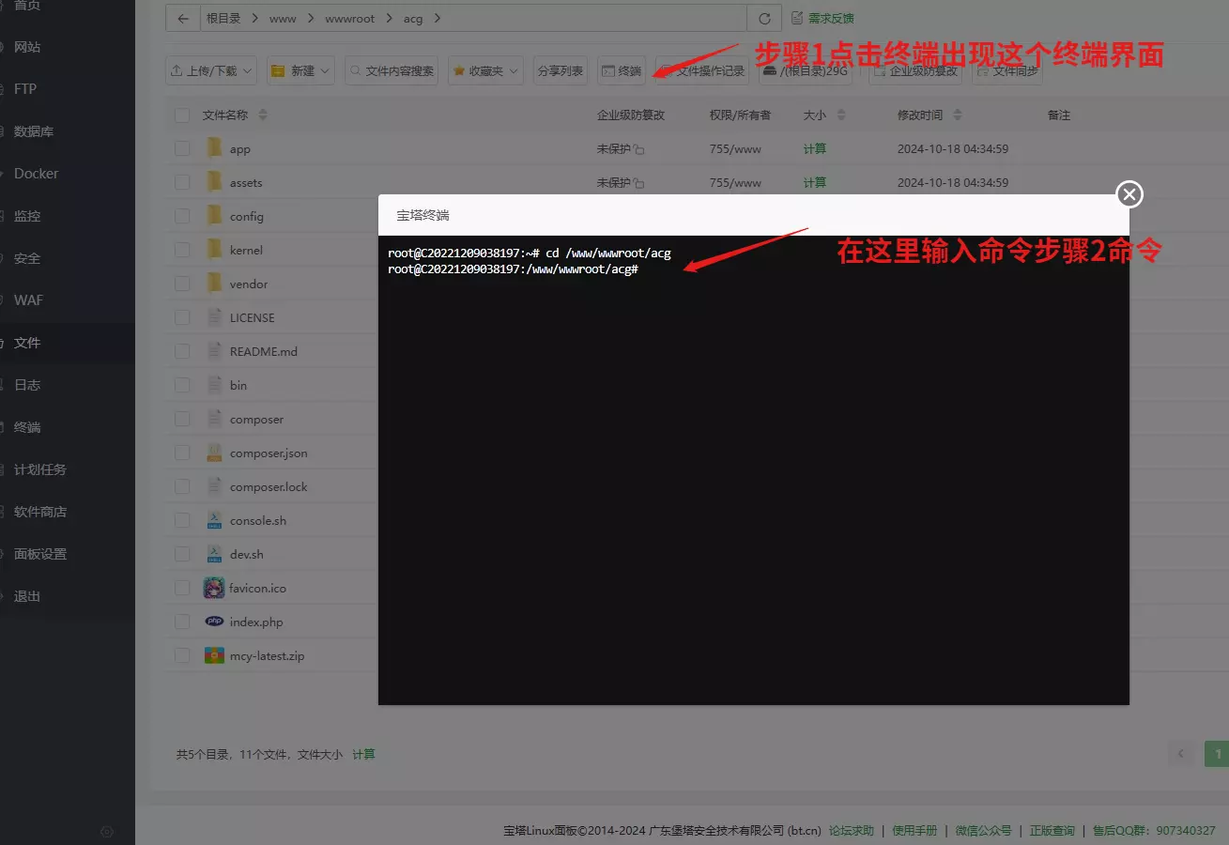Open the 正版查询 footer link

click(x=1052, y=830)
